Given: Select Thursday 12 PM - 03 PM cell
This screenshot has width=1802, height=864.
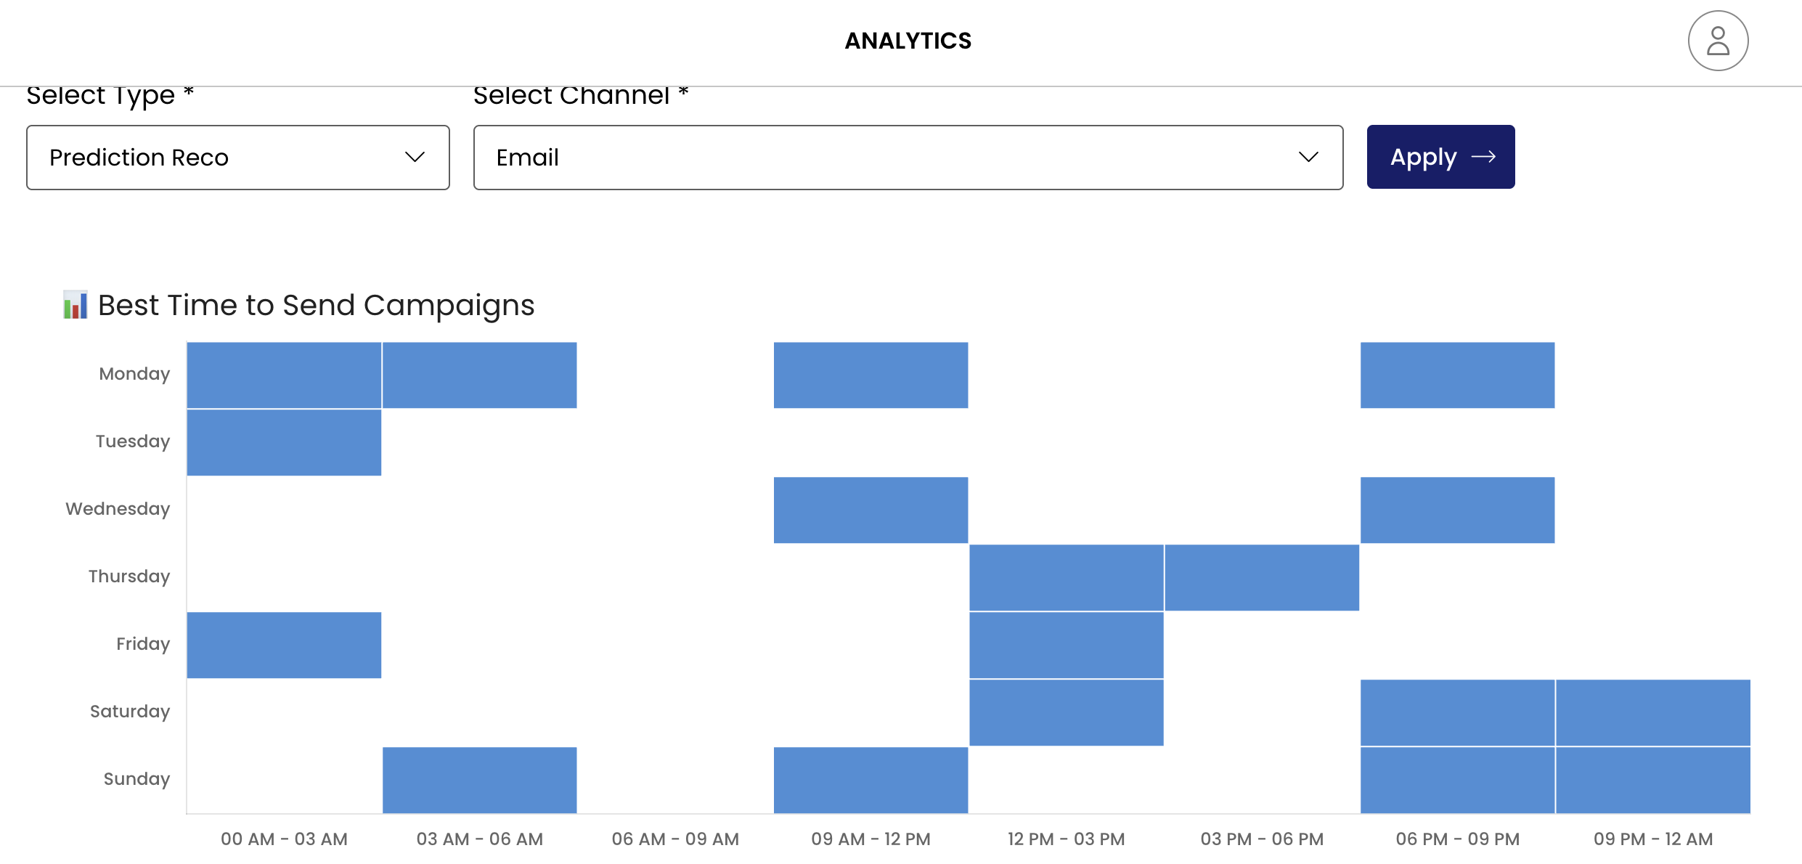Looking at the screenshot, I should (x=1066, y=577).
